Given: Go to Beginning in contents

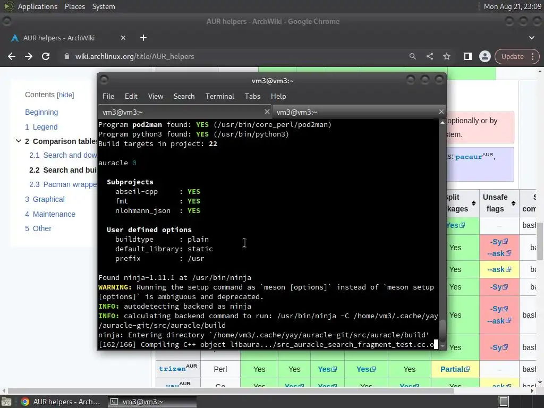Looking at the screenshot, I should coord(41,112).
